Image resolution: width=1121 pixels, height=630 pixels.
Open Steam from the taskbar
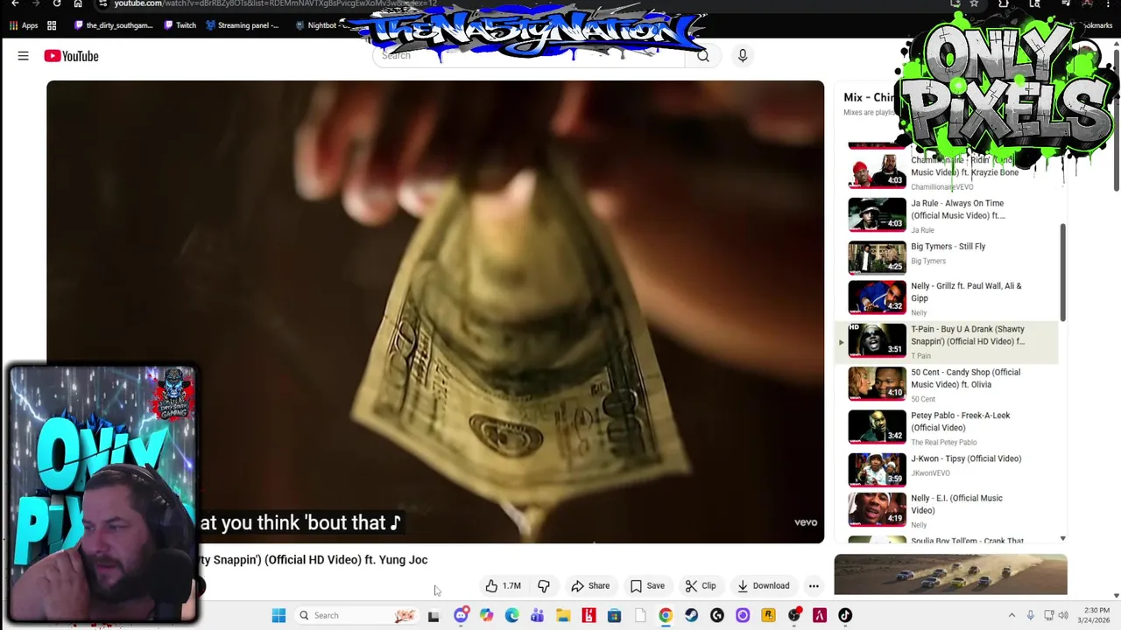pyautogui.click(x=691, y=615)
